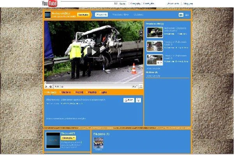The image size is (234, 155).
Task: Switch to the player view layout icon
Action: [x=181, y=15]
